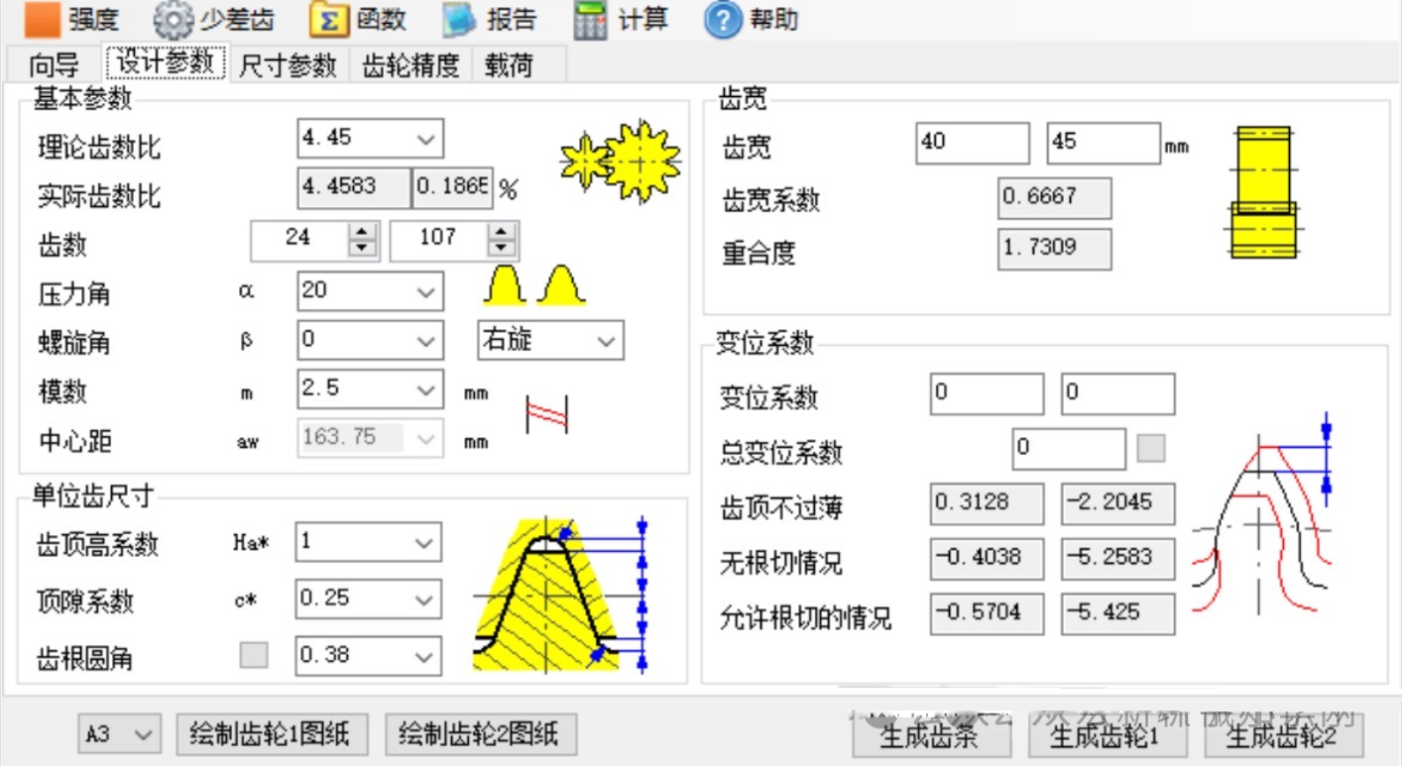Expand the 模数 m dropdown
The width and height of the screenshot is (1402, 766).
coord(426,389)
